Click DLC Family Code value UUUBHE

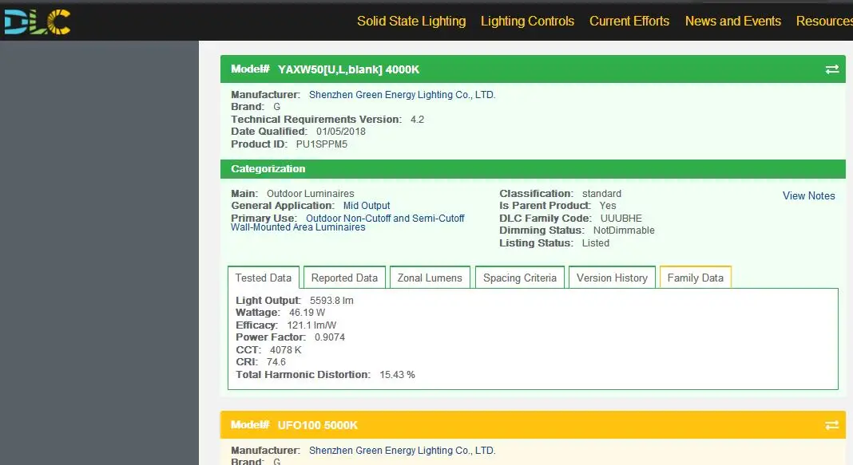[x=621, y=219]
